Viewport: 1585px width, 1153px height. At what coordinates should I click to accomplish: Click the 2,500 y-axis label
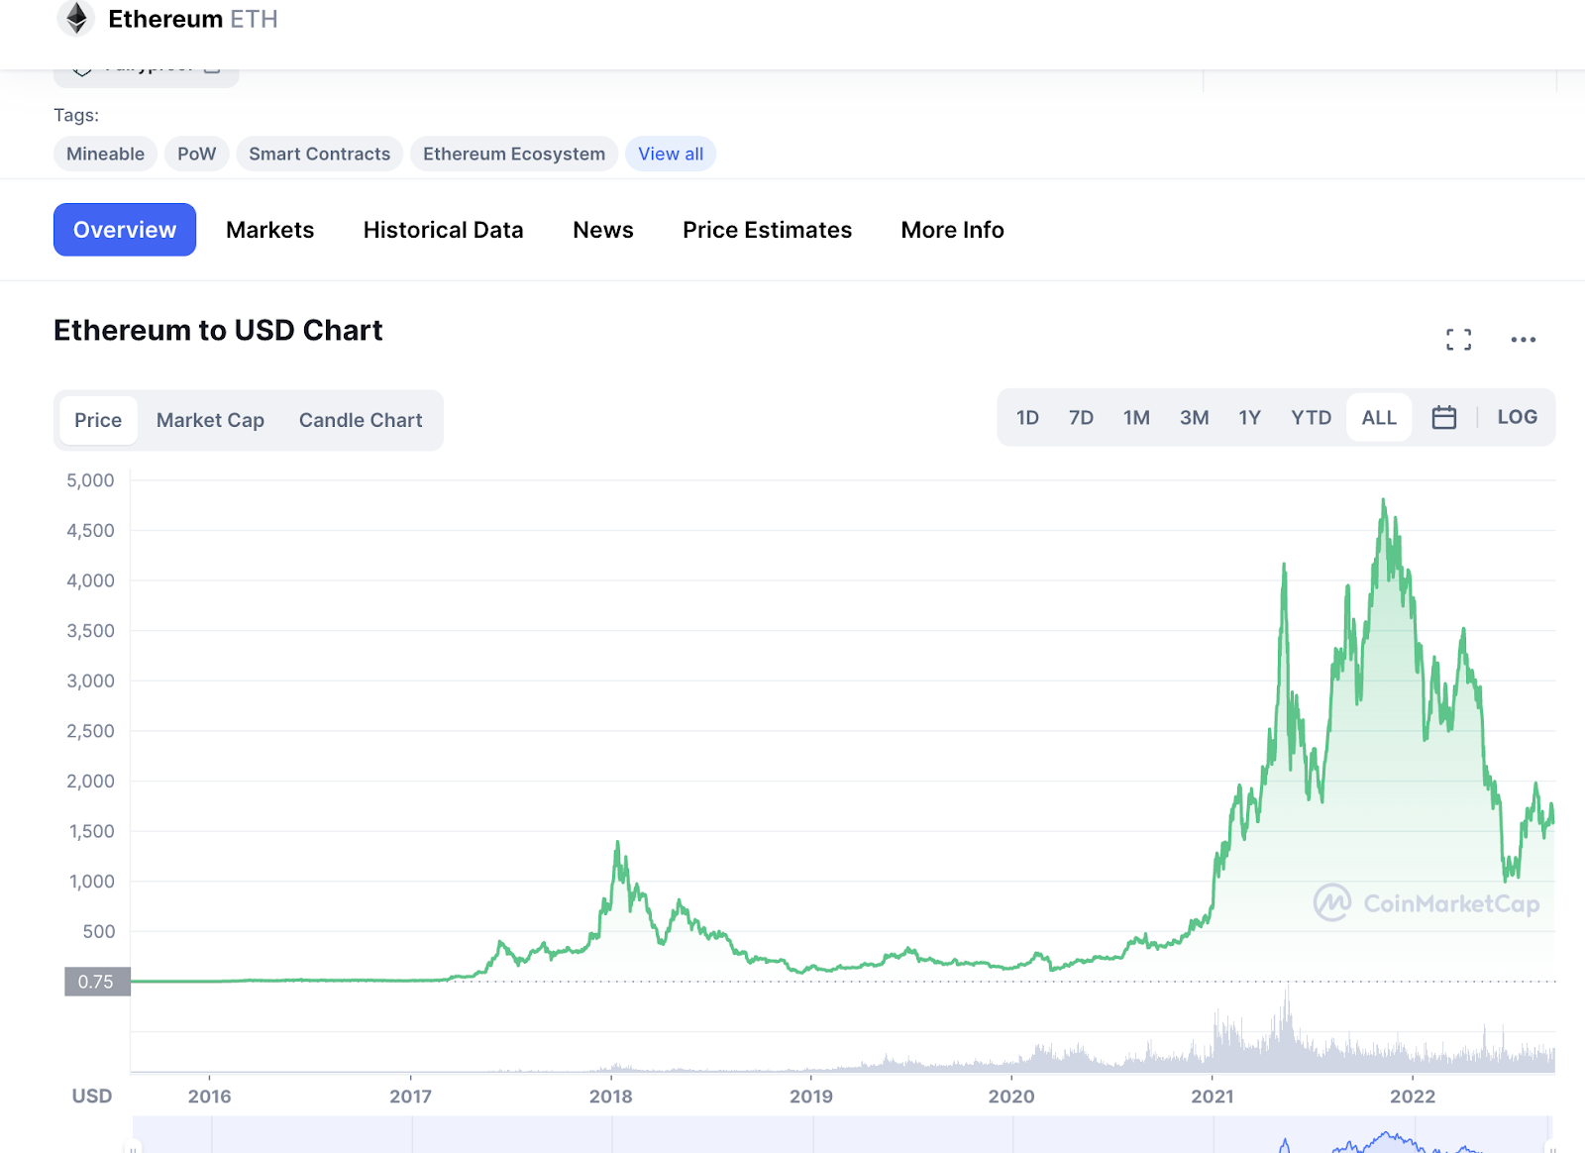pyautogui.click(x=90, y=731)
